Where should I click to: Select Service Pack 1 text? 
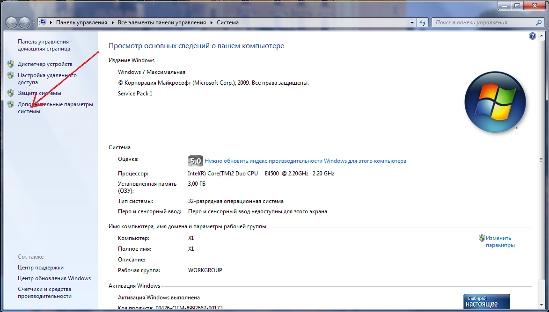(135, 94)
